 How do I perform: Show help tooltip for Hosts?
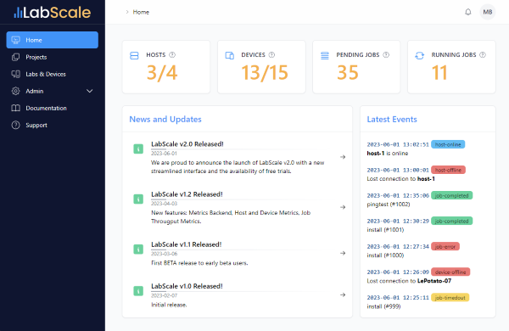point(172,55)
